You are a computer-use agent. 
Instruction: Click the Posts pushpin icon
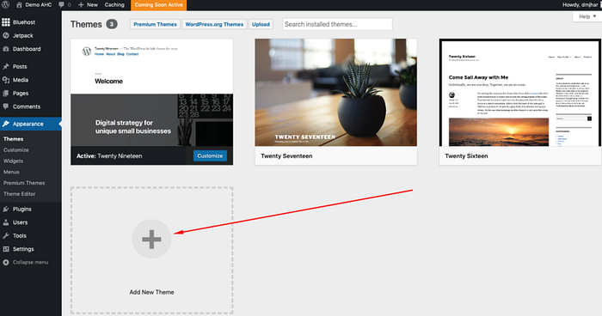click(6, 67)
